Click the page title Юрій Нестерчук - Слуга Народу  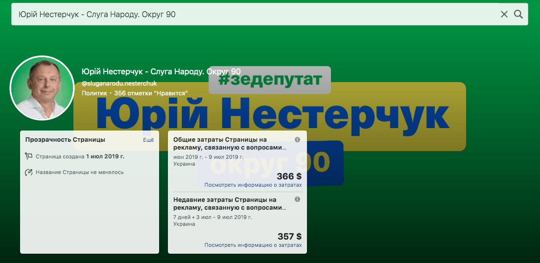161,71
